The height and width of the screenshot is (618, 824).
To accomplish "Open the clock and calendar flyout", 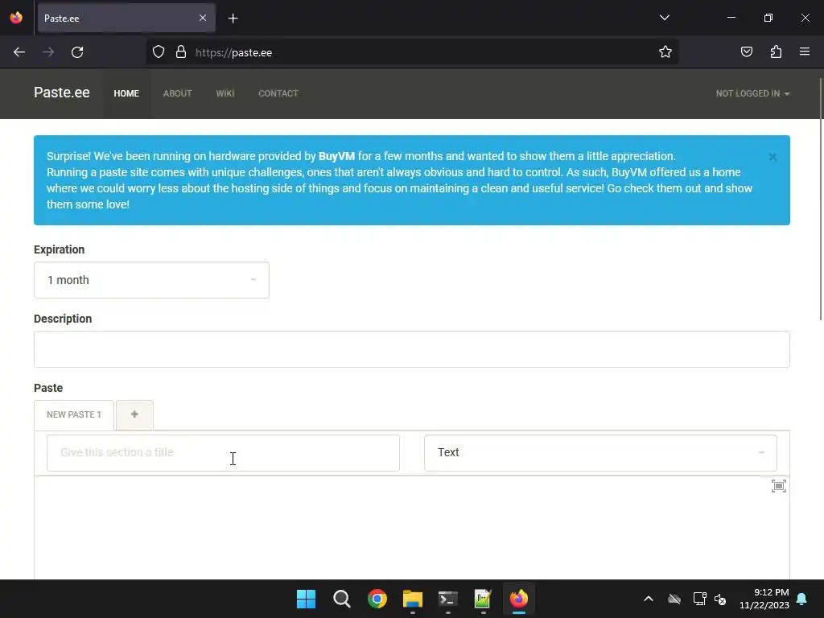I will click(x=764, y=599).
